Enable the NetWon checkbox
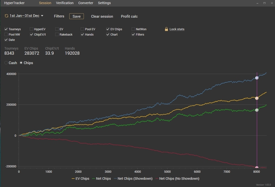This screenshot has height=187, width=275. click(x=133, y=29)
